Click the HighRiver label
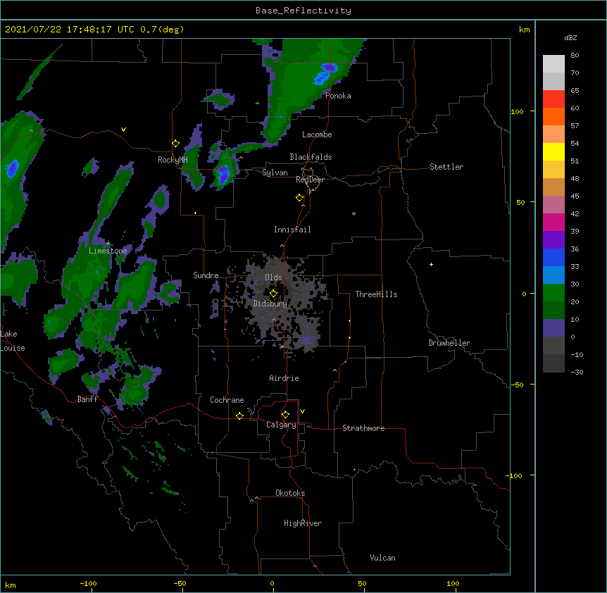Image resolution: width=607 pixels, height=593 pixels. pyautogui.click(x=303, y=523)
